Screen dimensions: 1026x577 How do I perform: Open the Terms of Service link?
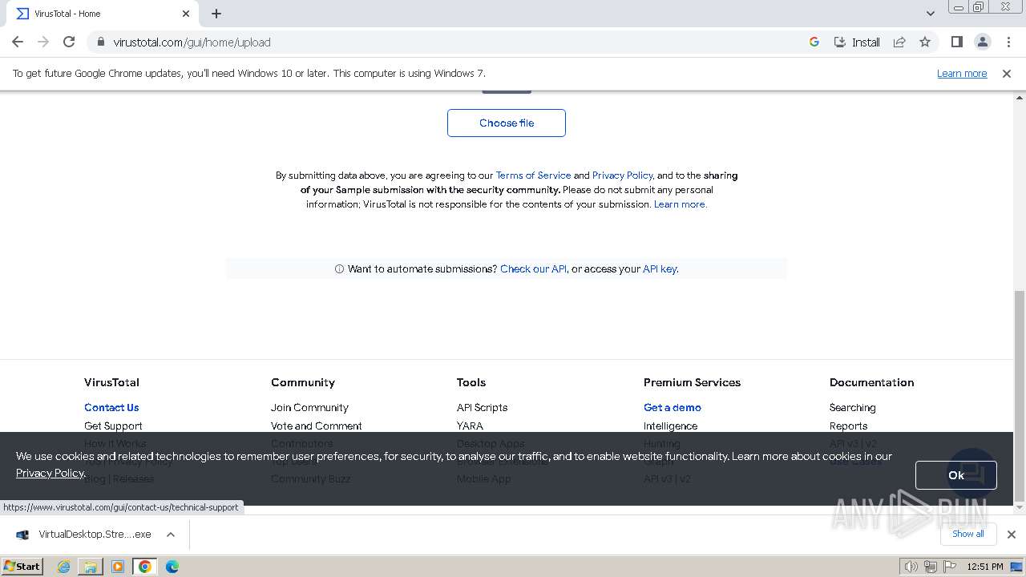pos(533,175)
